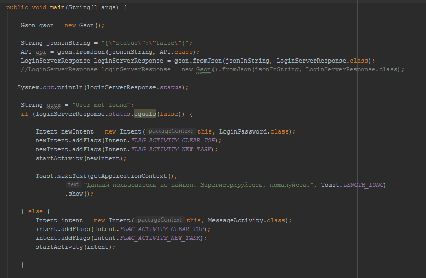426x278 pixels.
Task: Click FLAG_ACTIVITY_NEW_TASK on intent.addFlags line
Action: tap(160, 238)
